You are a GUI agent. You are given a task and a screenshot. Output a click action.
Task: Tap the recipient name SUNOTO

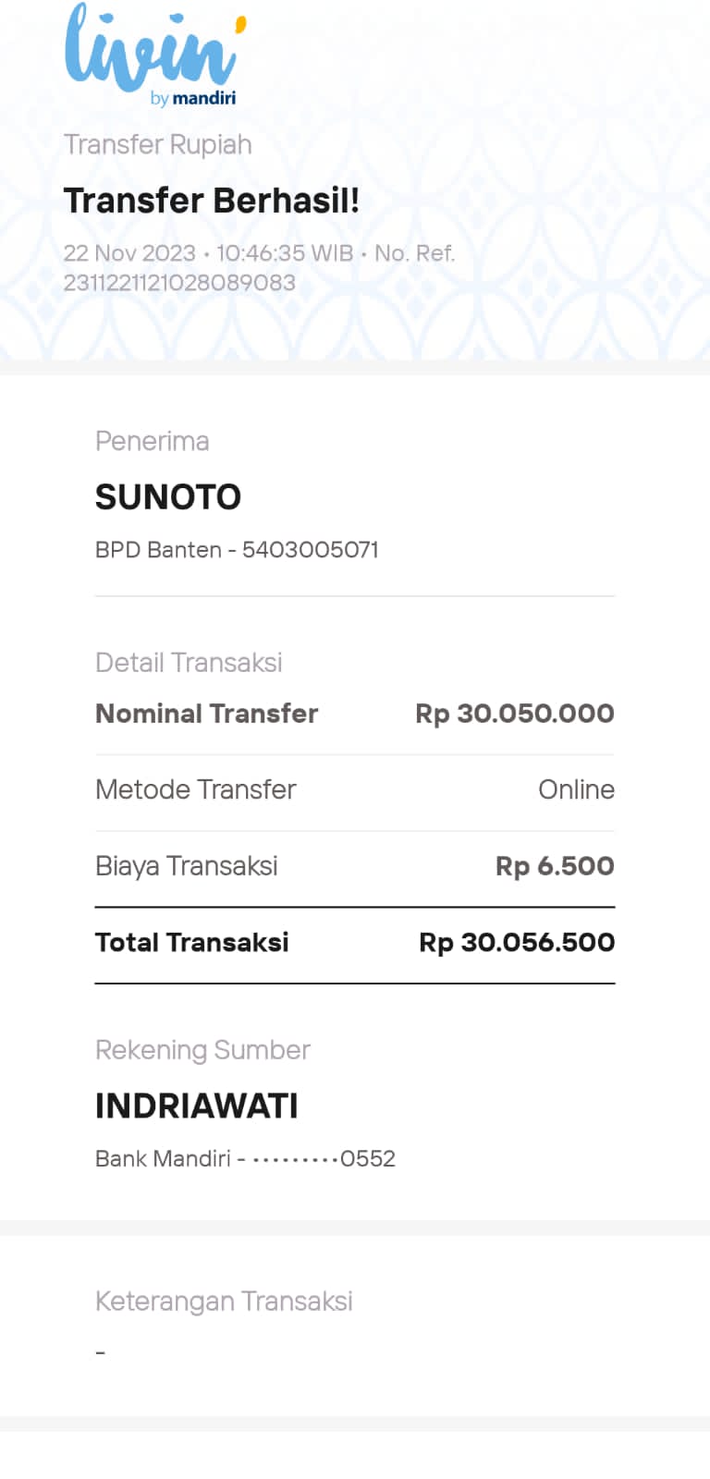click(x=168, y=497)
